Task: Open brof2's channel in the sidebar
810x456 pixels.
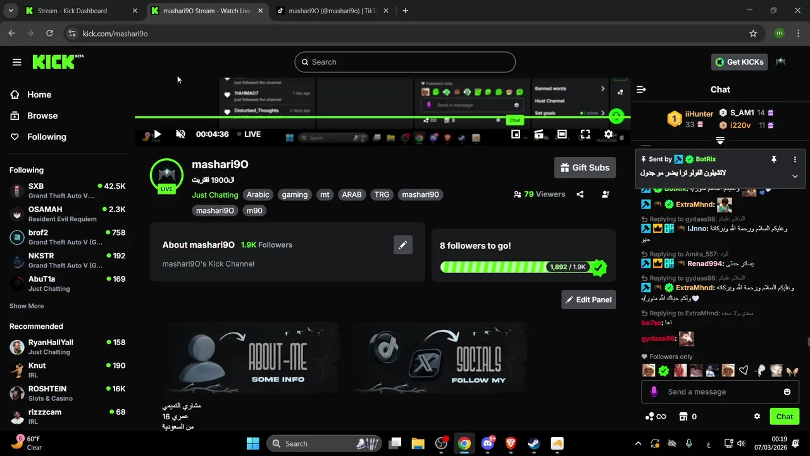Action: click(68, 237)
